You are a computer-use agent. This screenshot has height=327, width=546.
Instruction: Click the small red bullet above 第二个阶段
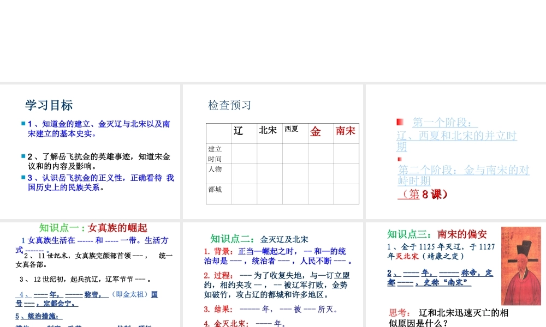click(399, 159)
